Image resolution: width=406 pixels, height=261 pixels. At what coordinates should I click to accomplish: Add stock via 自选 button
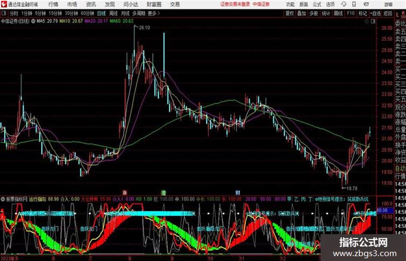coord(375,13)
